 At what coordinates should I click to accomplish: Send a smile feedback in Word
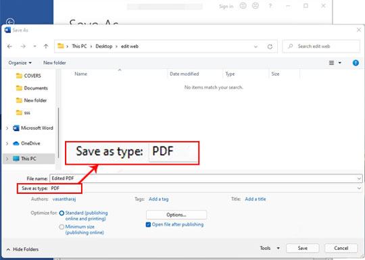coord(243,6)
